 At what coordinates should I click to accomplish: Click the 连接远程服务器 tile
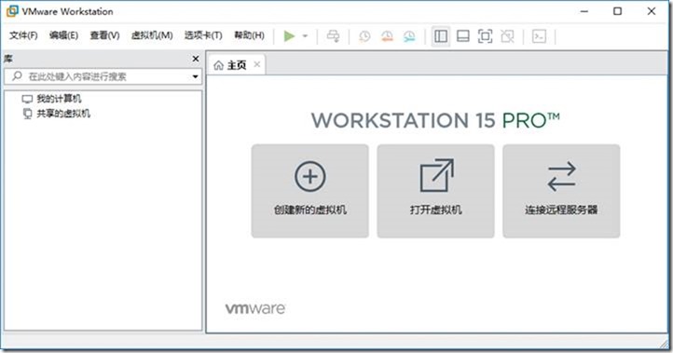coord(561,191)
